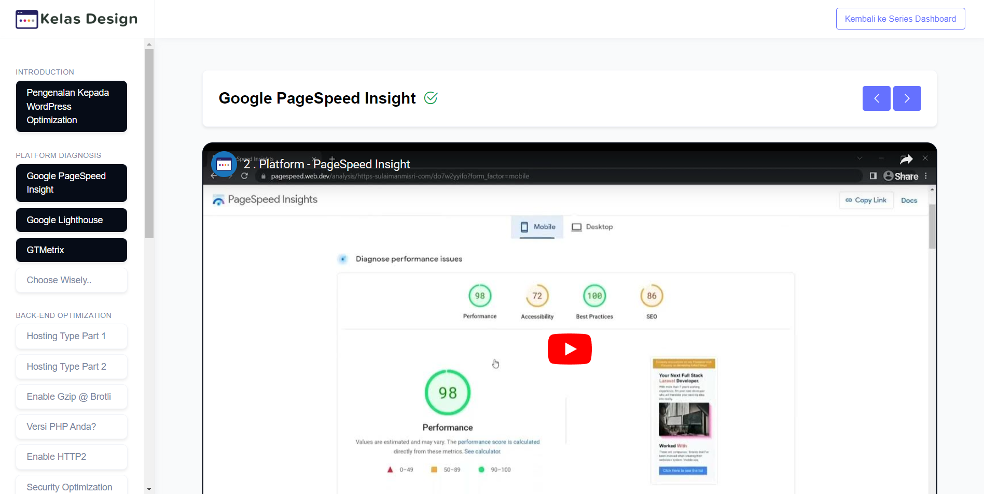Open Enable Gzip @ Brotli lesson
This screenshot has width=984, height=494.
coord(72,397)
